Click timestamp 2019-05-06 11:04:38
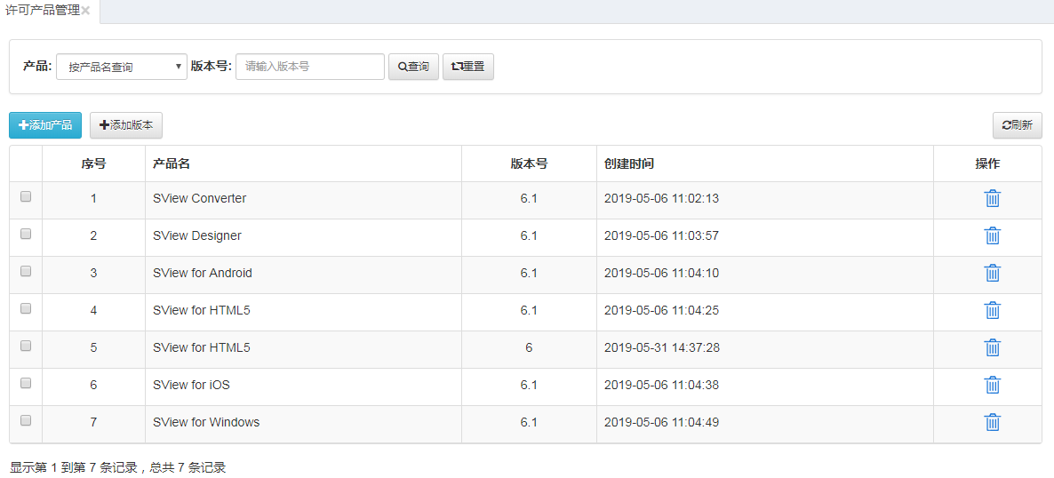The width and height of the screenshot is (1054, 478). point(662,386)
